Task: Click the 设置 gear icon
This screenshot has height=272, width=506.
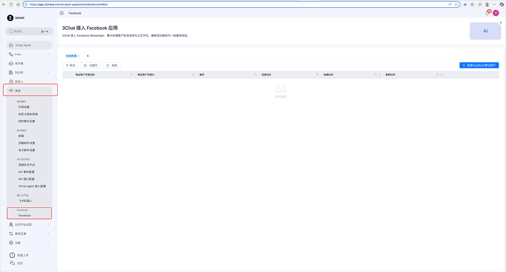Action: tap(11, 243)
